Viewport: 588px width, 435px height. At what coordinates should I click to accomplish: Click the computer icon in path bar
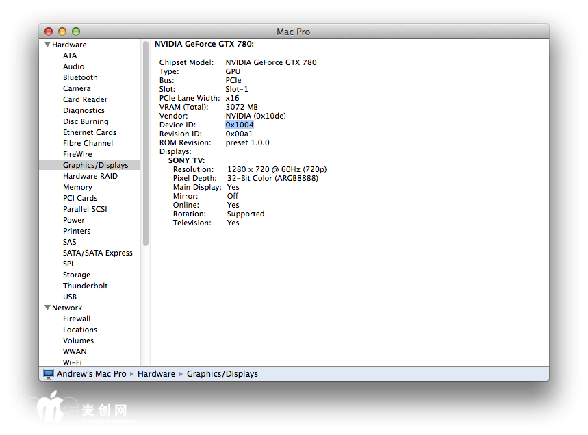[x=49, y=374]
